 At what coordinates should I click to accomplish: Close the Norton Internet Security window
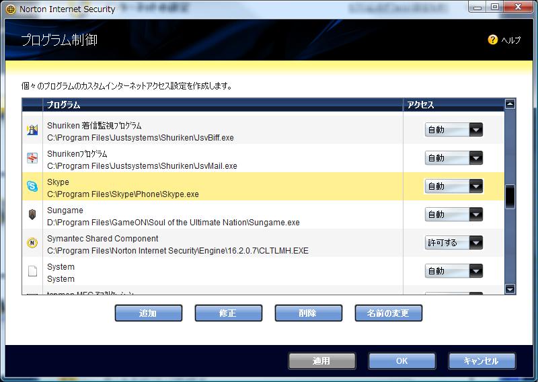pos(518,7)
